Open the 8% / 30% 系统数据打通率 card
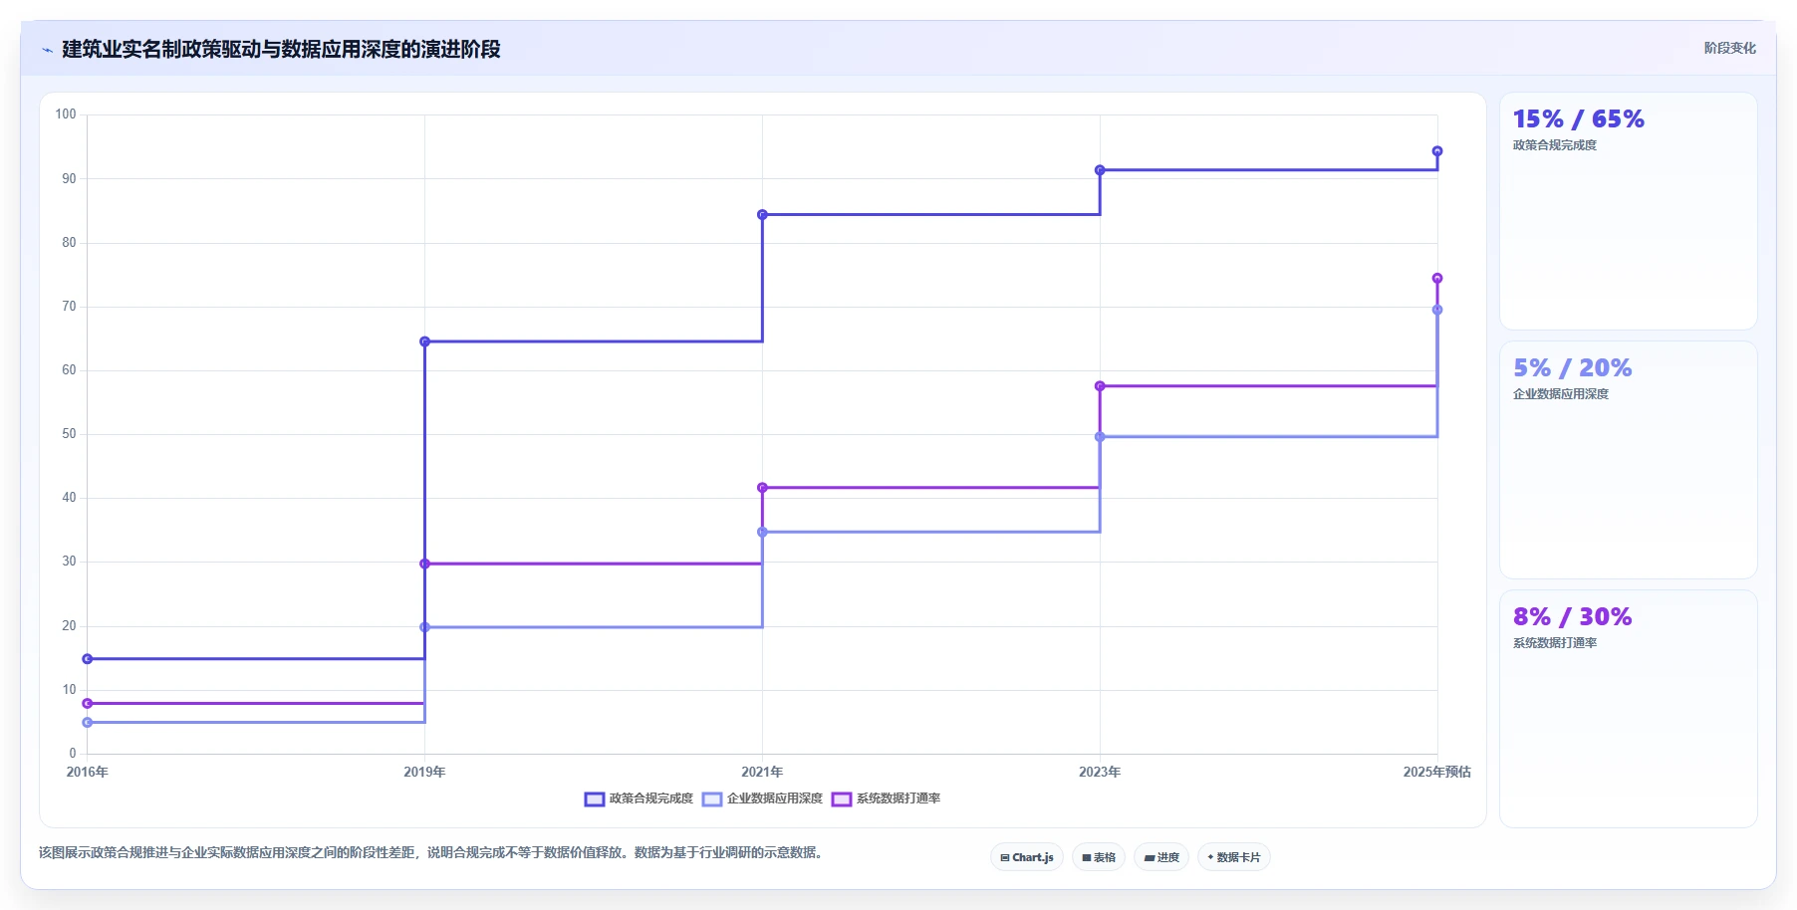The image size is (1797, 910). tap(1629, 709)
